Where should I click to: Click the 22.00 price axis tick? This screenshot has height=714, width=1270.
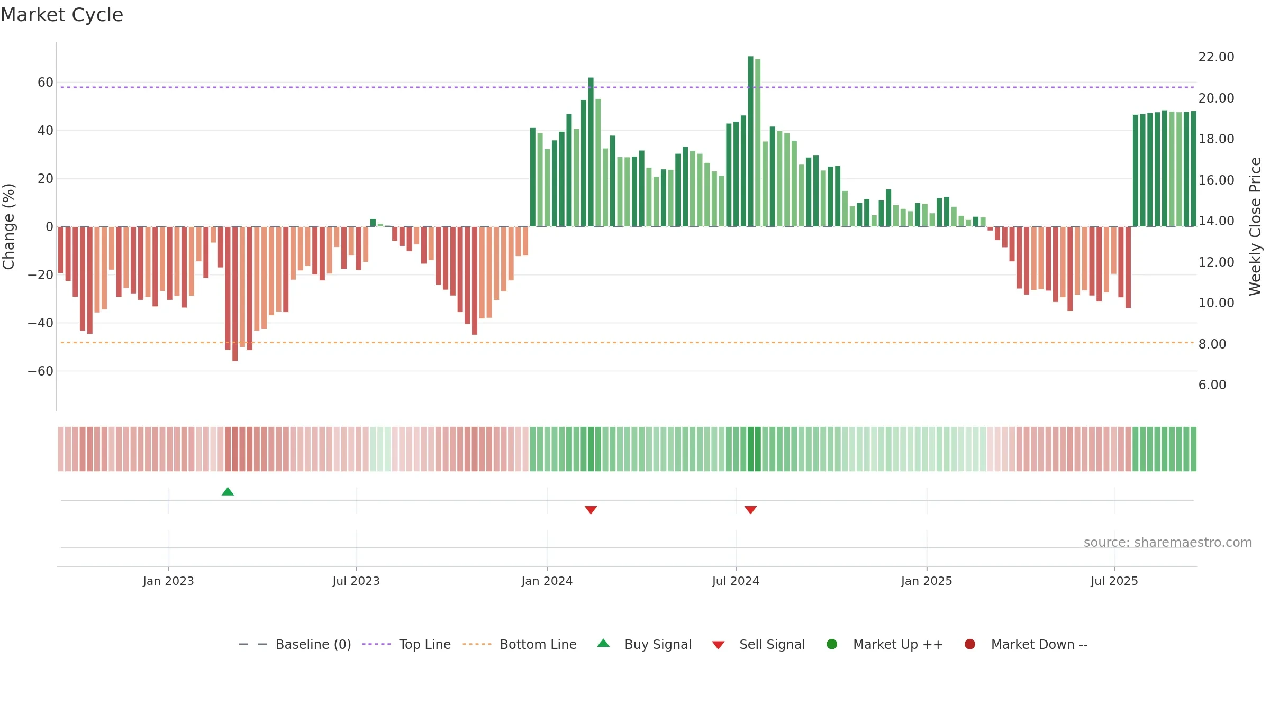(x=1216, y=57)
